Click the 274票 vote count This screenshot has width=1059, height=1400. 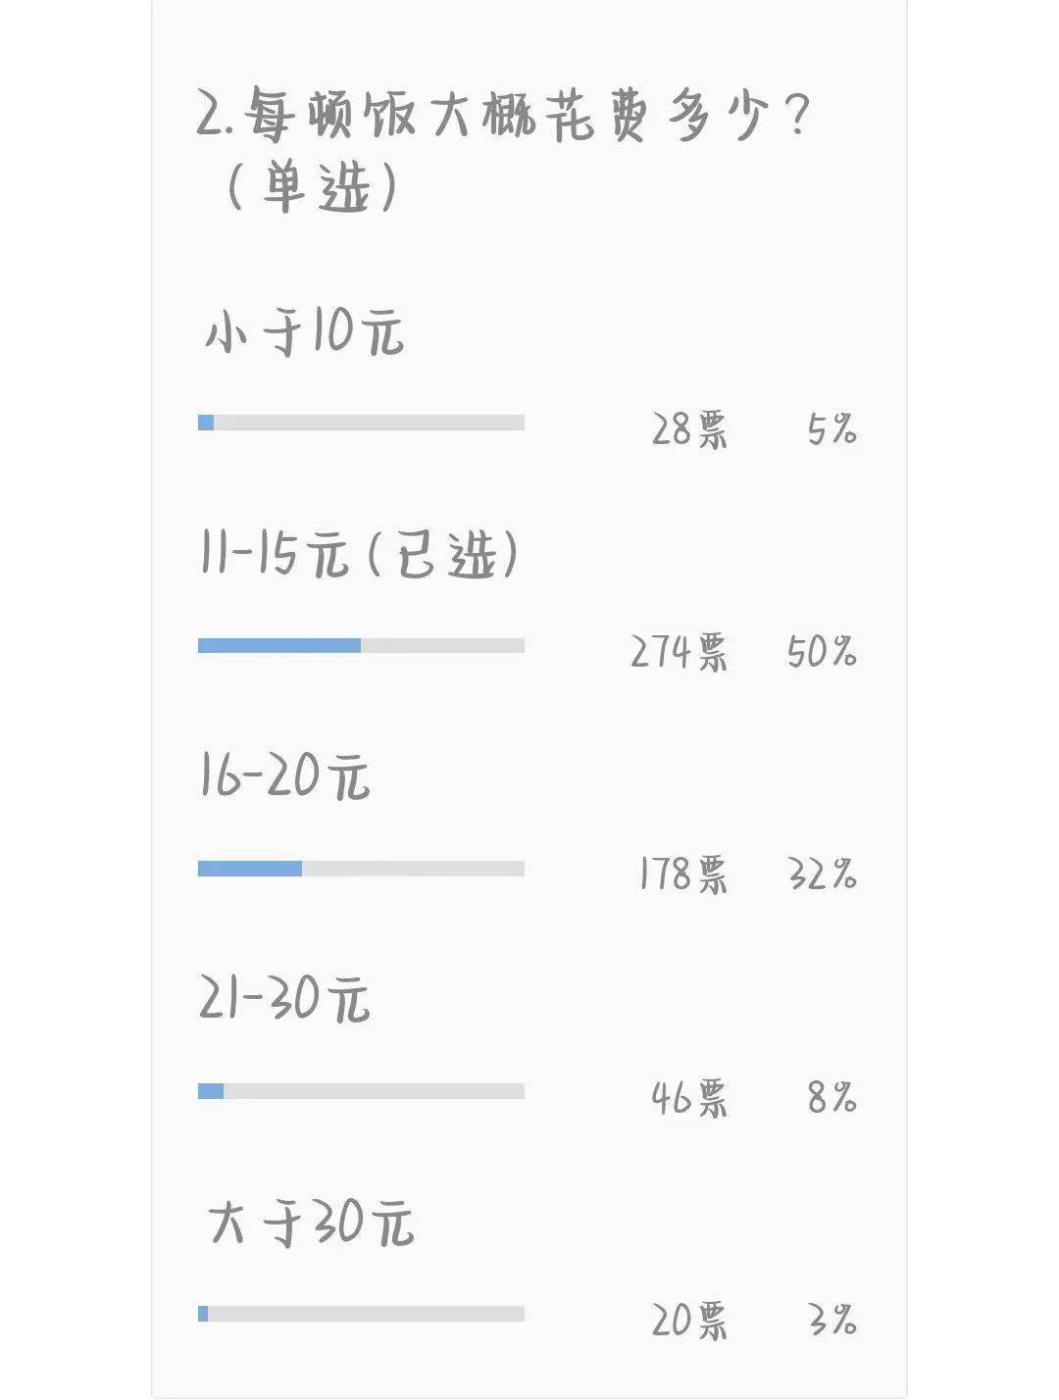pyautogui.click(x=680, y=652)
